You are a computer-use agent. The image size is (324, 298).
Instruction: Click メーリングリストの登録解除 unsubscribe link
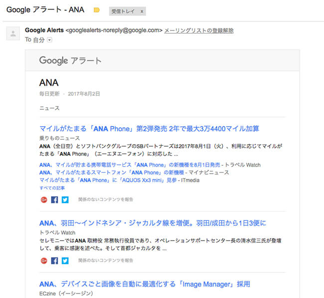[199, 30]
